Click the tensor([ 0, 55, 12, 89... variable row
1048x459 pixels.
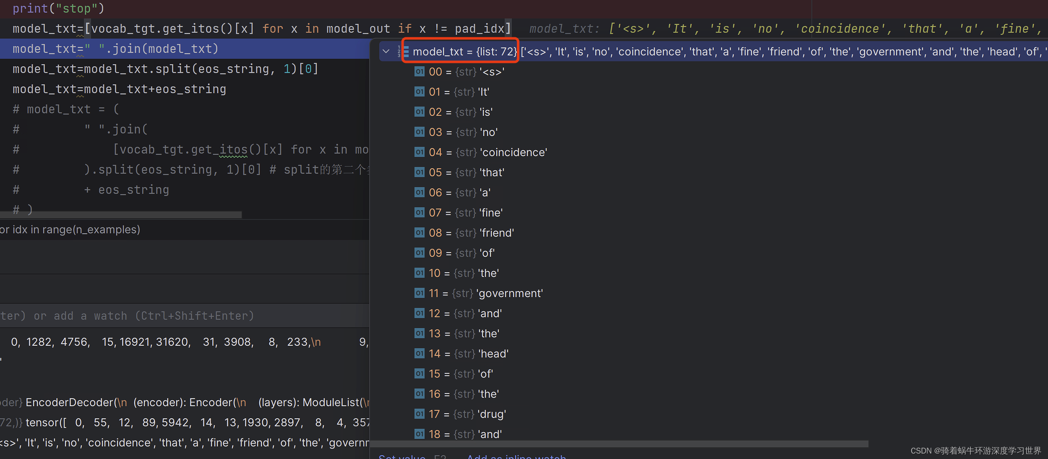tap(185, 422)
